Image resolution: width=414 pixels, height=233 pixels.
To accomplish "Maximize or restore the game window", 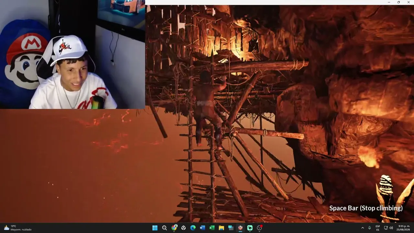I will click(398, 2).
